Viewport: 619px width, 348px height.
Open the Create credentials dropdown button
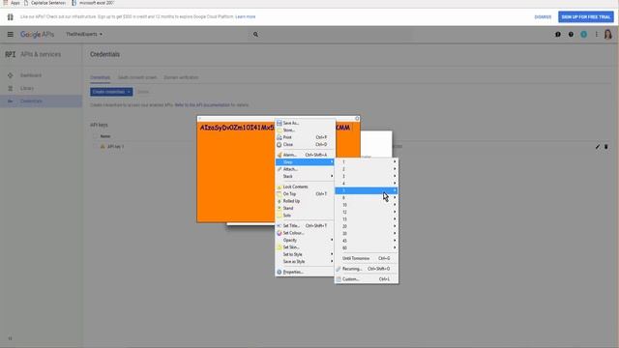point(111,92)
